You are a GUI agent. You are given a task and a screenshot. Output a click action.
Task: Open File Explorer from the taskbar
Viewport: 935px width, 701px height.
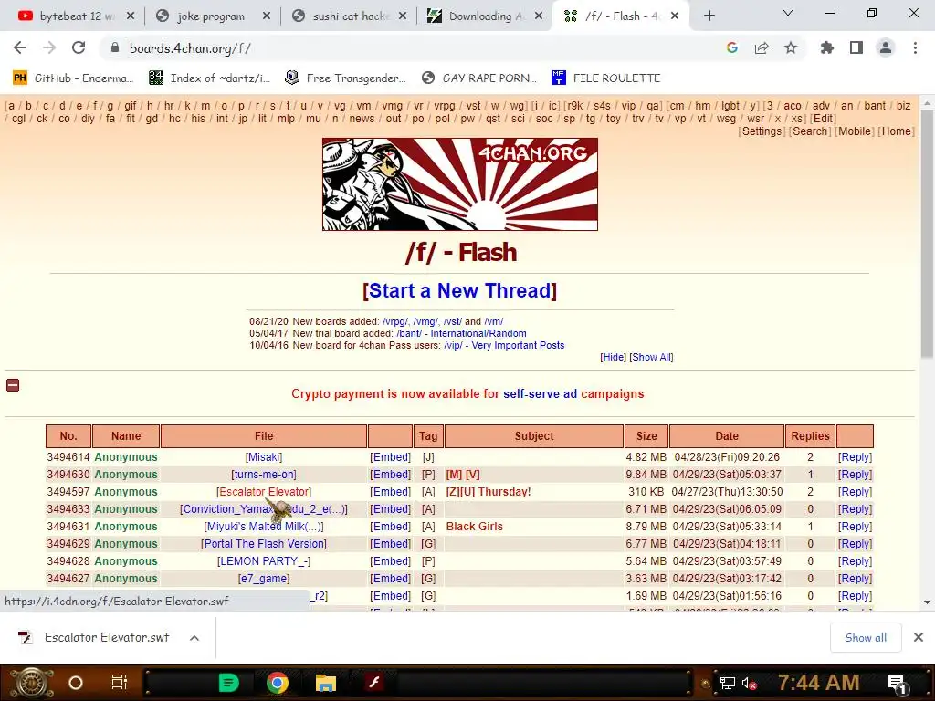coord(326,683)
